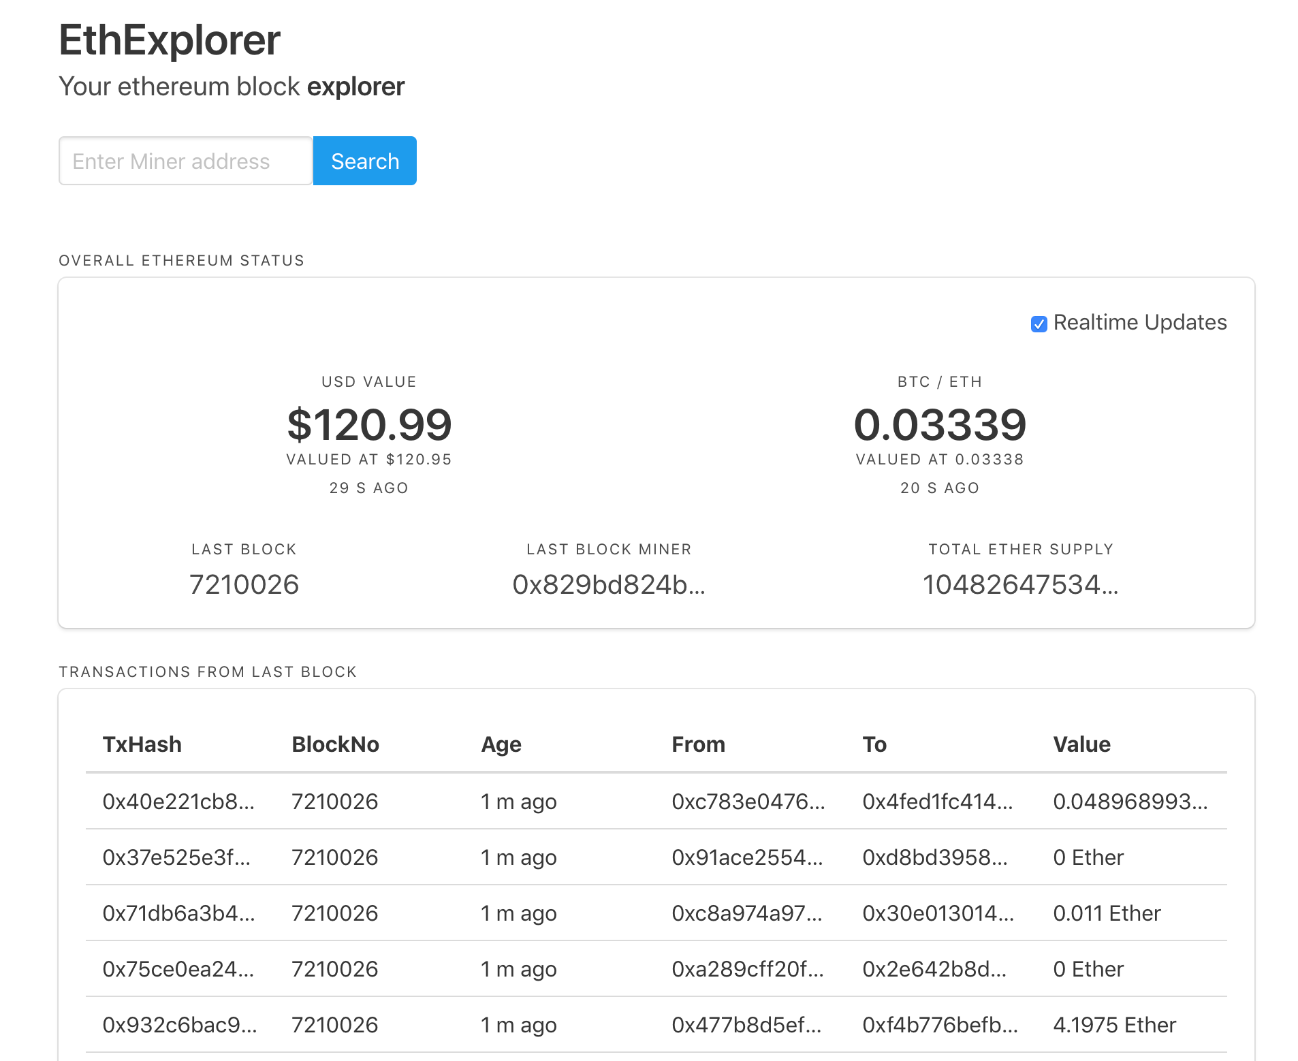This screenshot has width=1298, height=1061.
Task: Select value 4.1975 Ether
Action: pos(1114,1025)
